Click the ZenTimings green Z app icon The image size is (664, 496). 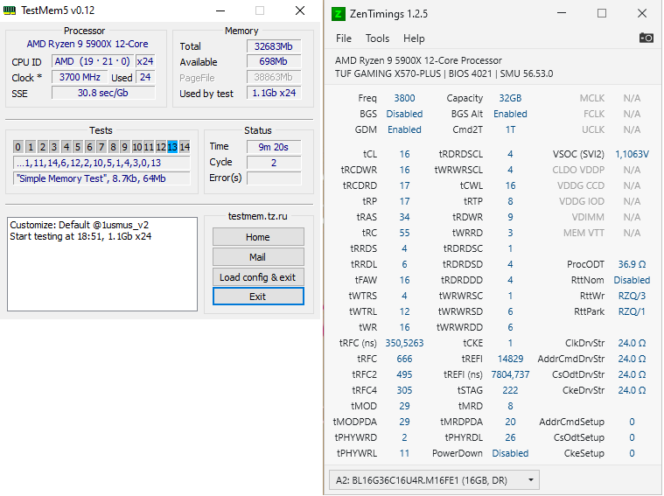tap(338, 14)
